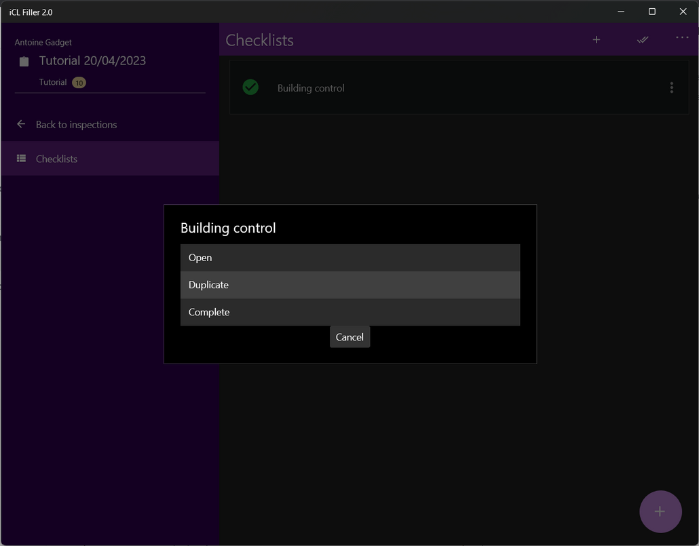Dismiss the dialog with the Cancel button
The height and width of the screenshot is (546, 699).
[x=349, y=337]
